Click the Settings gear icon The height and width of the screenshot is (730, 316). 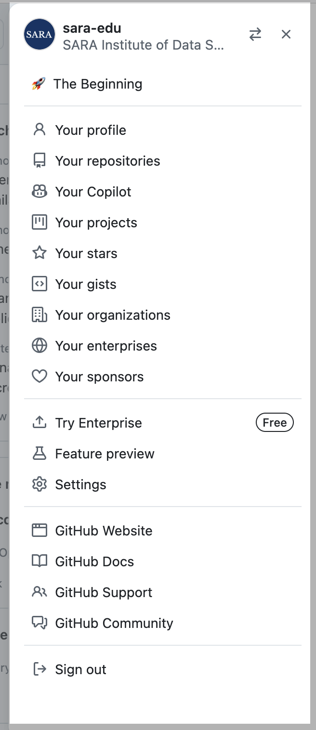(x=39, y=484)
